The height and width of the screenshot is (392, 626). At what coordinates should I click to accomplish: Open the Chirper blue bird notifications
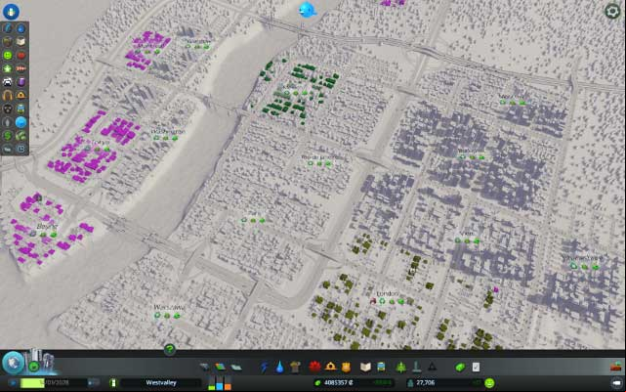307,10
